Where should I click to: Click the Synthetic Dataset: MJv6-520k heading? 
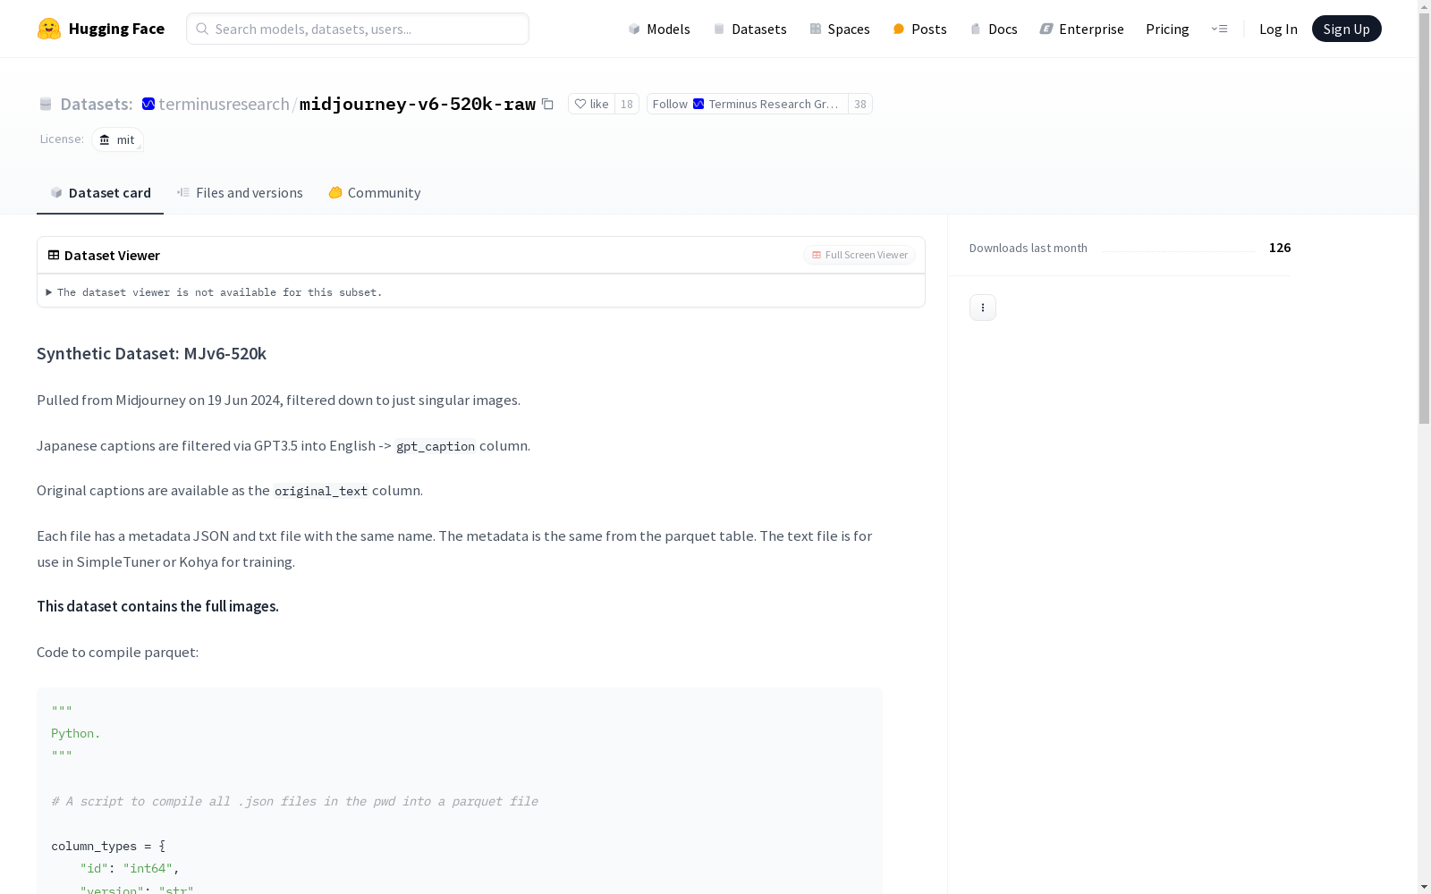point(152,353)
